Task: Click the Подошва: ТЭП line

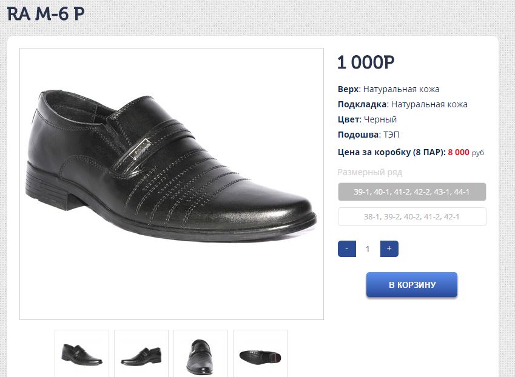Action: [368, 135]
